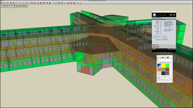The image size is (193, 108).
Task: Switch to image palettes tab
Action: (166, 57)
